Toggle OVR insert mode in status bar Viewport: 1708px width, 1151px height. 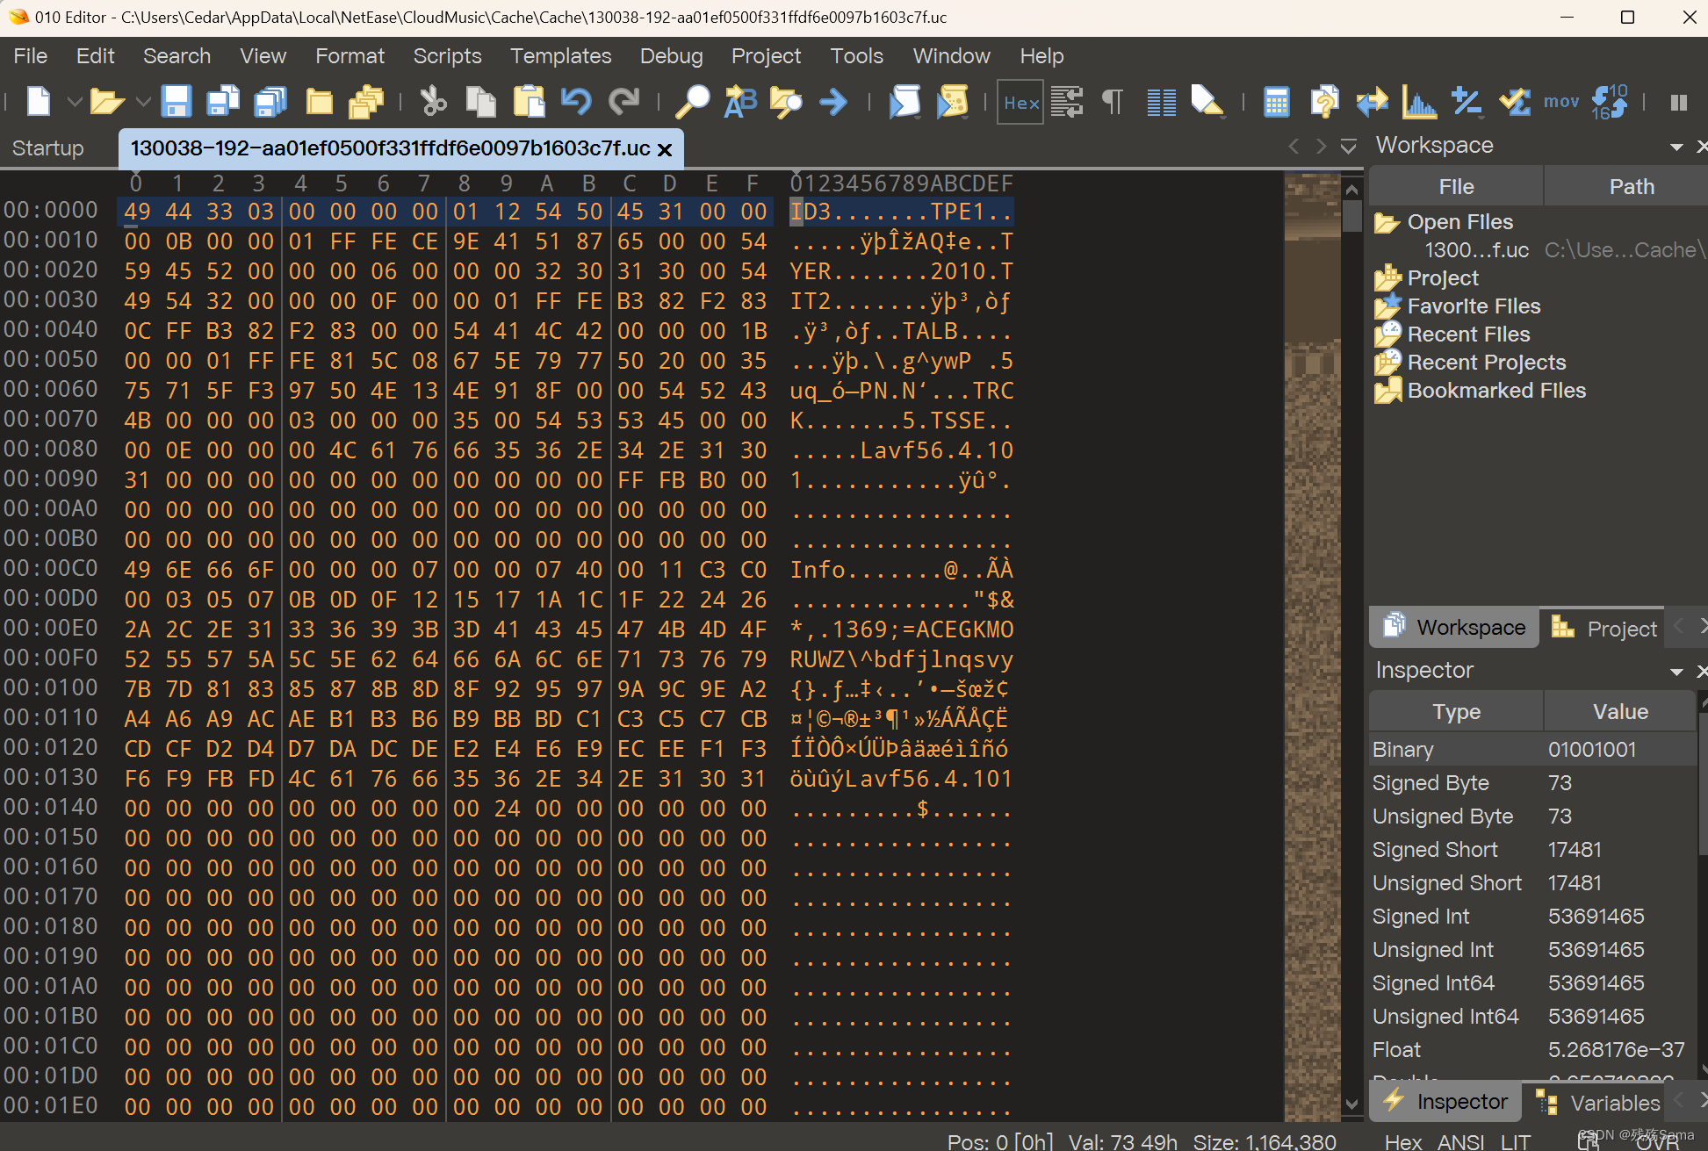(1656, 1141)
